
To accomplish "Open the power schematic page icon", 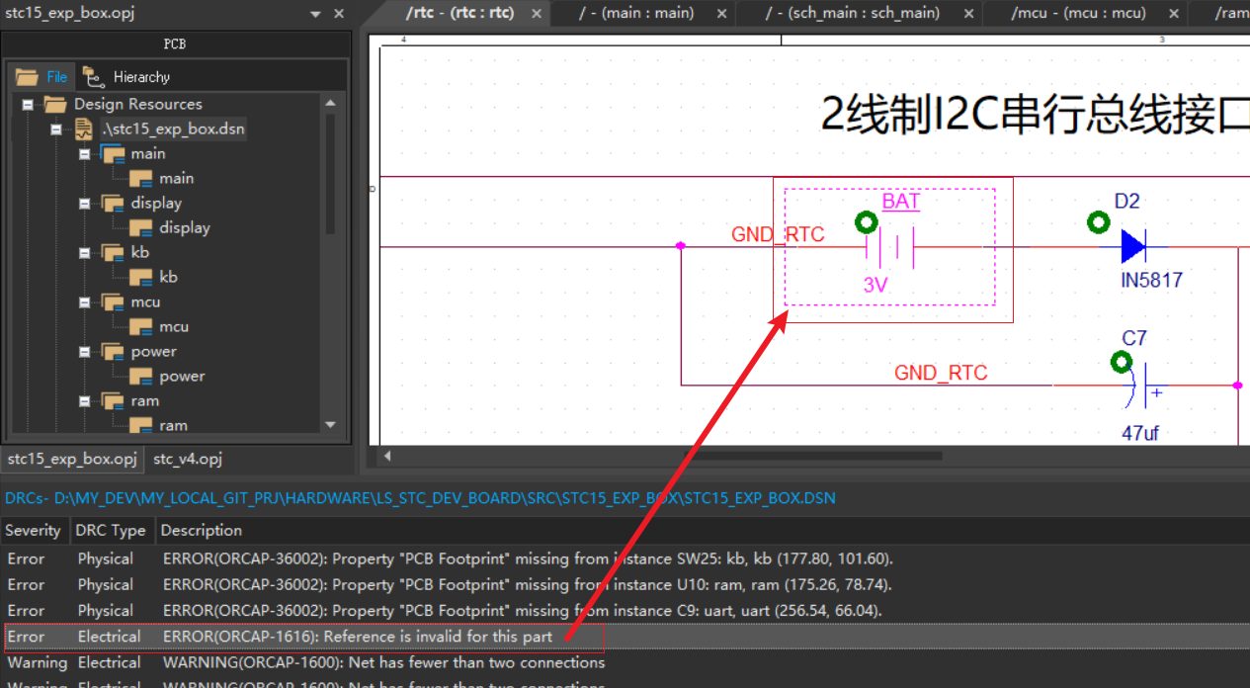I will (141, 376).
